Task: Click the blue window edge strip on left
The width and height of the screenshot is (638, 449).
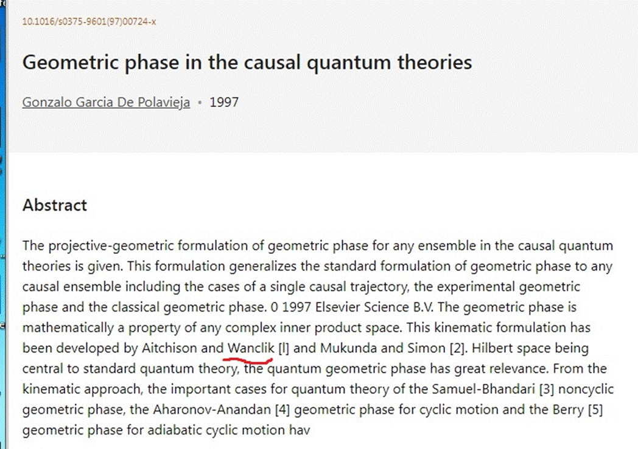Action: pos(3,225)
